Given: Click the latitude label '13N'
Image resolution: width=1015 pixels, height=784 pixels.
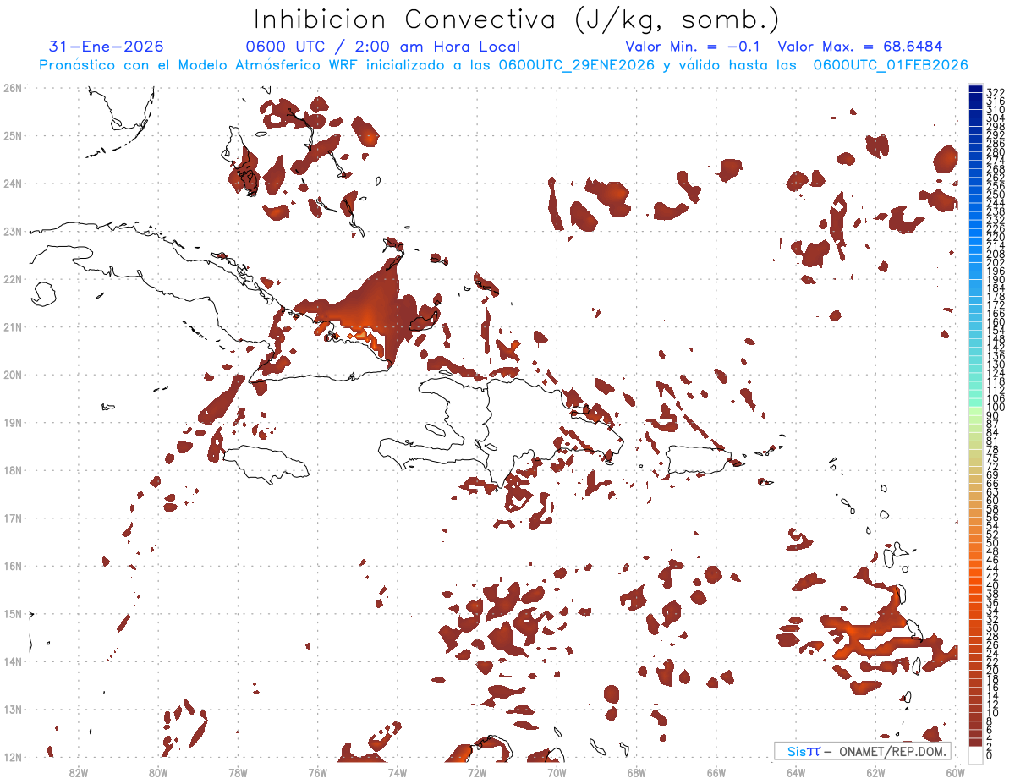Looking at the screenshot, I should [x=13, y=710].
